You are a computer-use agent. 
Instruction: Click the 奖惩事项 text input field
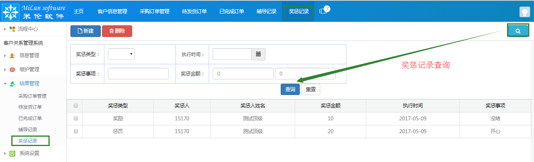(138, 74)
